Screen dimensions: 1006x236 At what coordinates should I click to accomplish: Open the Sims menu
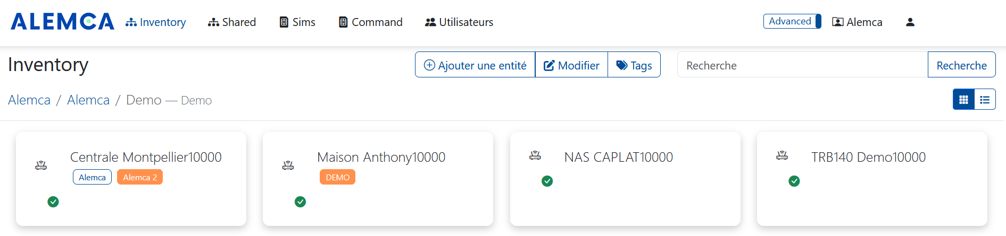coord(297,22)
